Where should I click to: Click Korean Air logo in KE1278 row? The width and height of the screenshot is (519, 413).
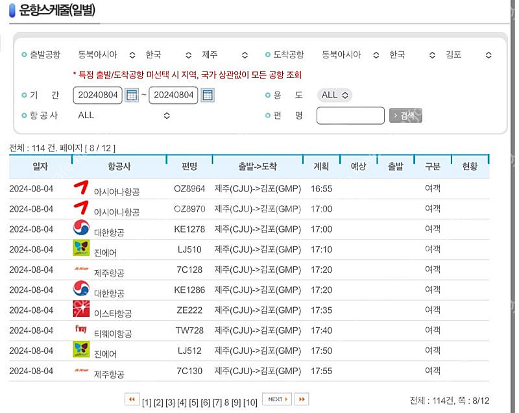[x=81, y=227]
